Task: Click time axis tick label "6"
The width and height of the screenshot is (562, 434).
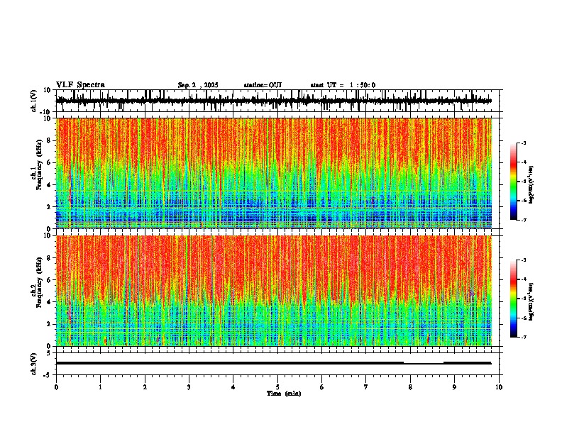Action: point(322,387)
